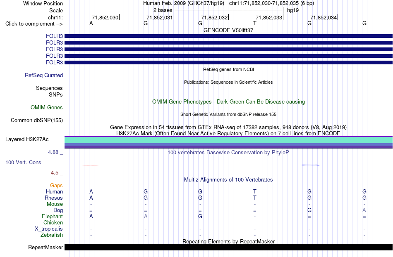
Task: Select the Zebrafish species label
Action: pos(52,235)
